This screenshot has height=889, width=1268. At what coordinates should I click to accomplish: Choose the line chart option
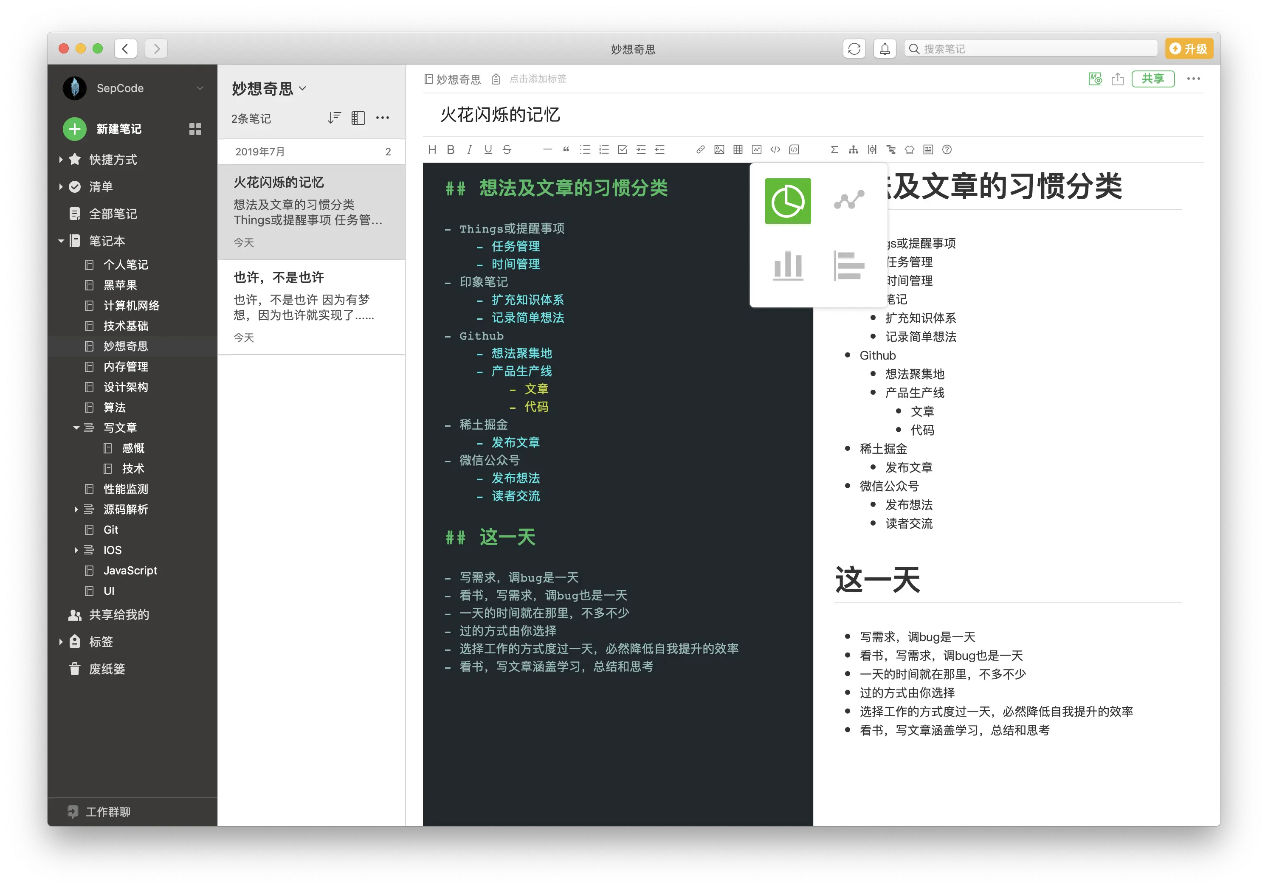click(849, 201)
